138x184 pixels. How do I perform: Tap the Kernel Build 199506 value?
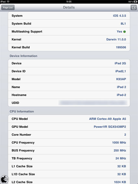(x=121, y=47)
